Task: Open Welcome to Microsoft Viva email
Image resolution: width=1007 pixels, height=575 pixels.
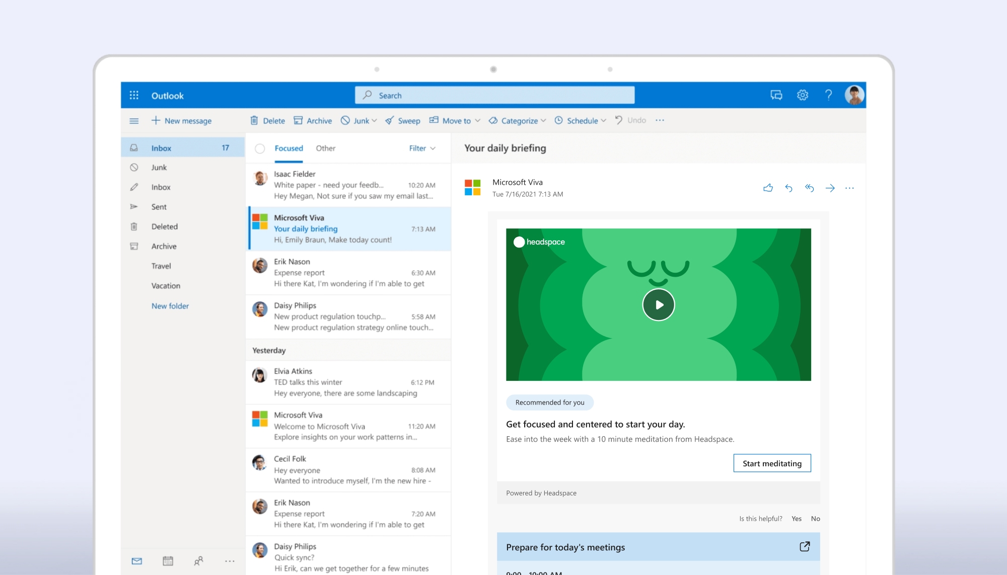Action: (x=348, y=426)
